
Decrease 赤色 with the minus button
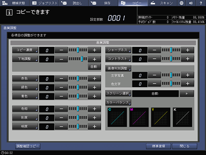click(61, 79)
